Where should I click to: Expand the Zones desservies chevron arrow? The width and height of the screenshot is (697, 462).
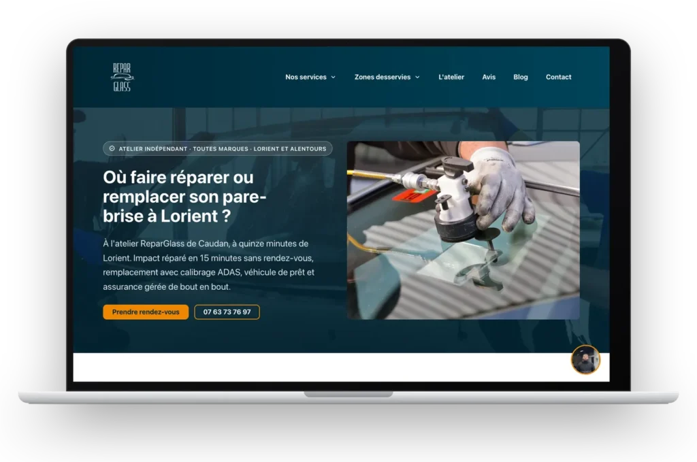point(417,78)
